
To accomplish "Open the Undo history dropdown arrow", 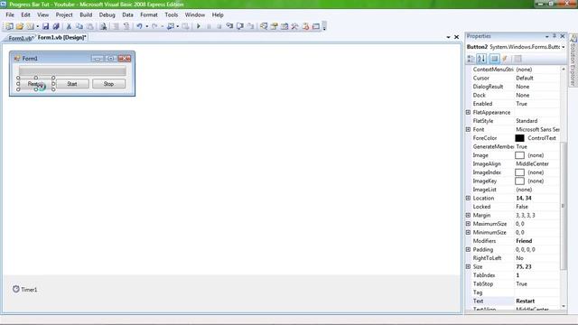I will 146,26.
